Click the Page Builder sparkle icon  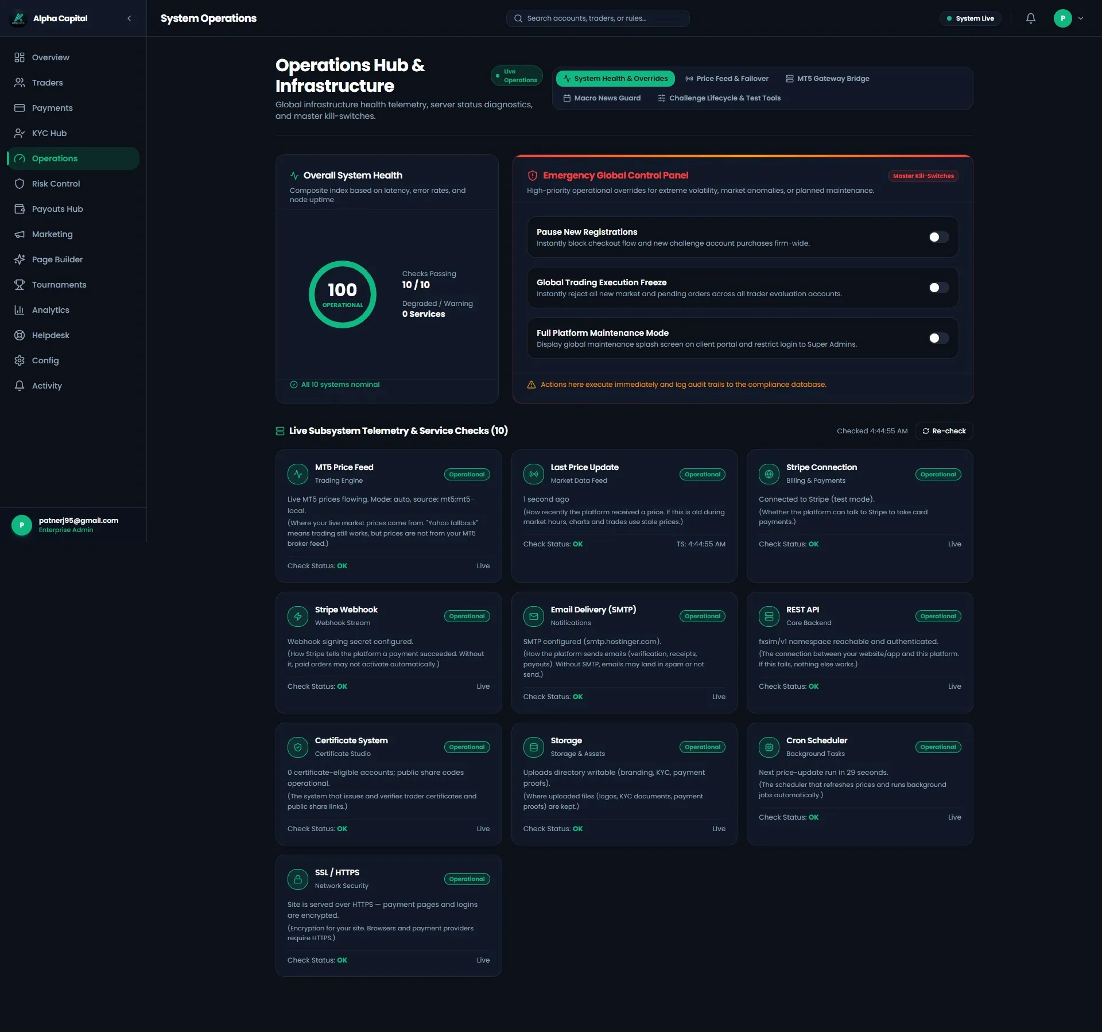tap(20, 259)
